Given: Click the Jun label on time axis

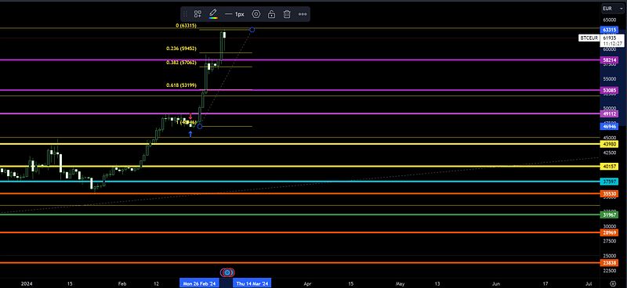Looking at the screenshot, I should (496, 283).
